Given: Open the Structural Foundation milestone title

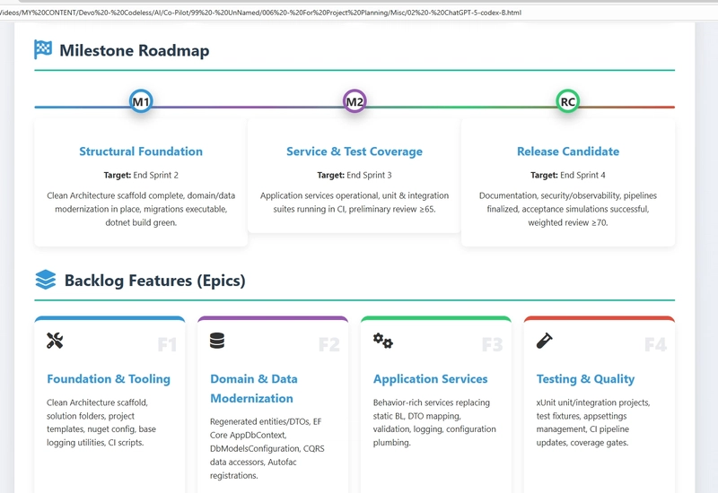Looking at the screenshot, I should click(x=141, y=151).
